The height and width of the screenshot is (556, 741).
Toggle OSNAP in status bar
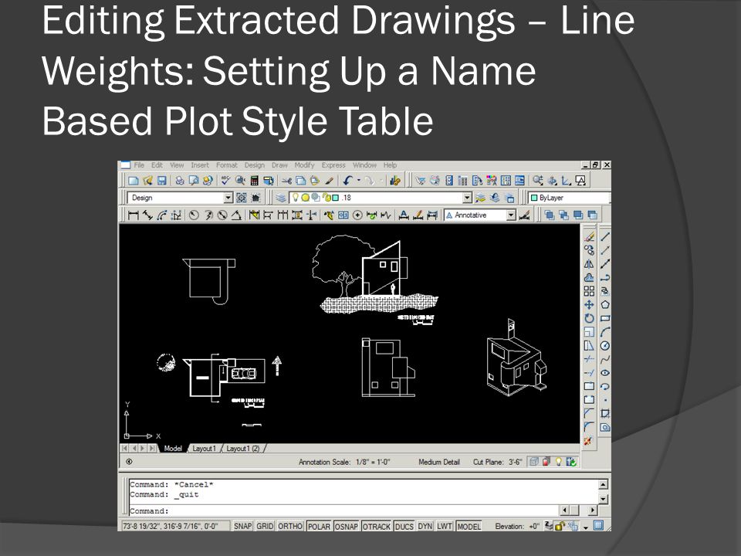[x=347, y=526]
